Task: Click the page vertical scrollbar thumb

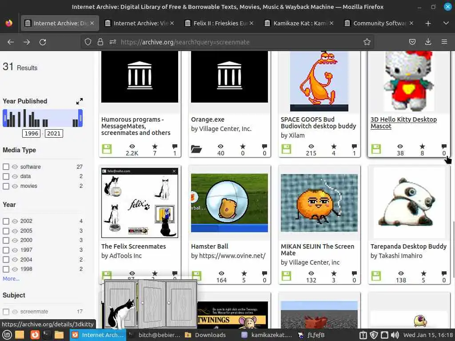Action: [453, 249]
